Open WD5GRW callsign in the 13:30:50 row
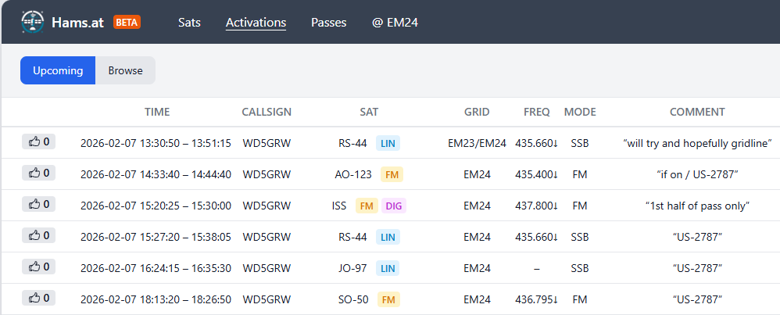The width and height of the screenshot is (780, 315). (267, 143)
